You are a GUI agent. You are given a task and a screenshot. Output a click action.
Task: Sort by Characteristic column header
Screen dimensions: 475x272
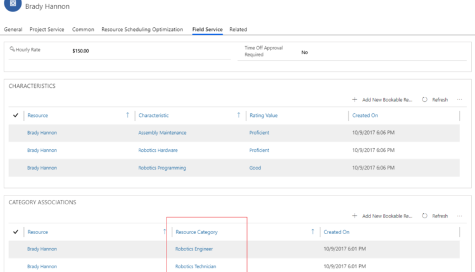(154, 116)
